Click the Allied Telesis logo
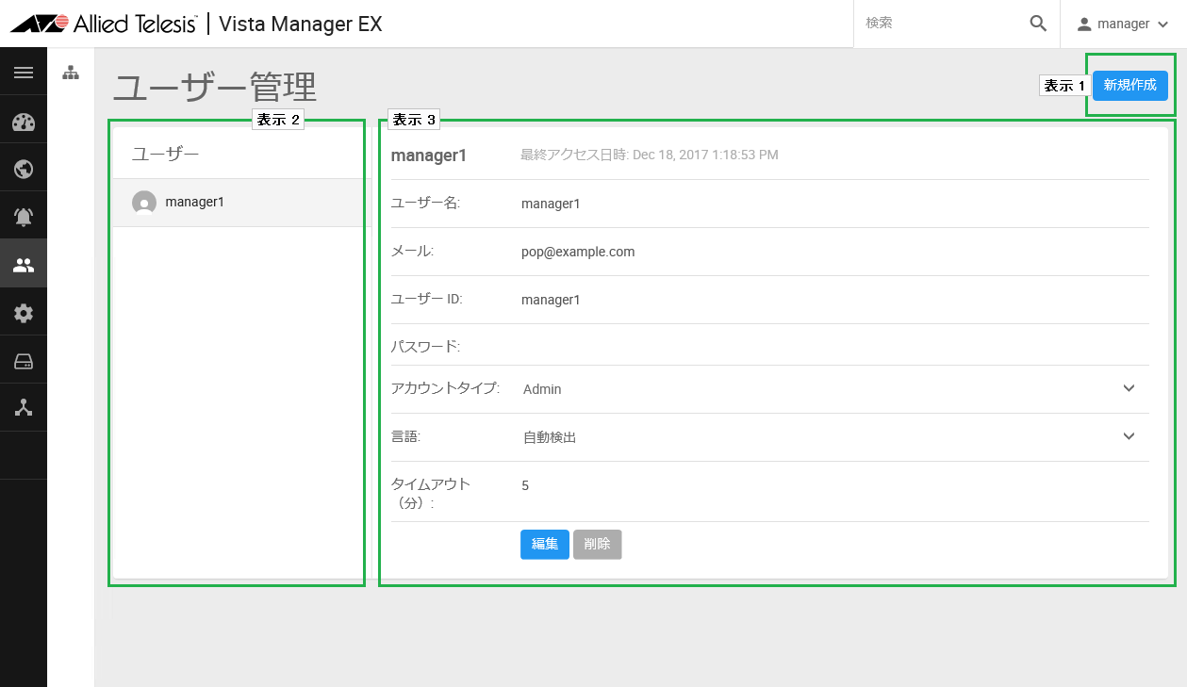The width and height of the screenshot is (1187, 687). 104,24
